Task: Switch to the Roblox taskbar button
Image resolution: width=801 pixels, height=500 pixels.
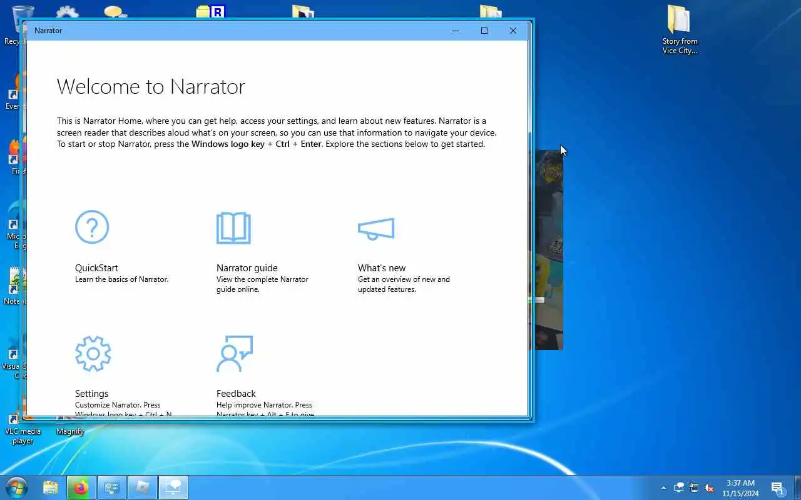Action: point(143,487)
